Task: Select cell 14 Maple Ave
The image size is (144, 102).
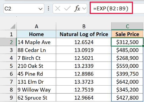Action: point(36,42)
